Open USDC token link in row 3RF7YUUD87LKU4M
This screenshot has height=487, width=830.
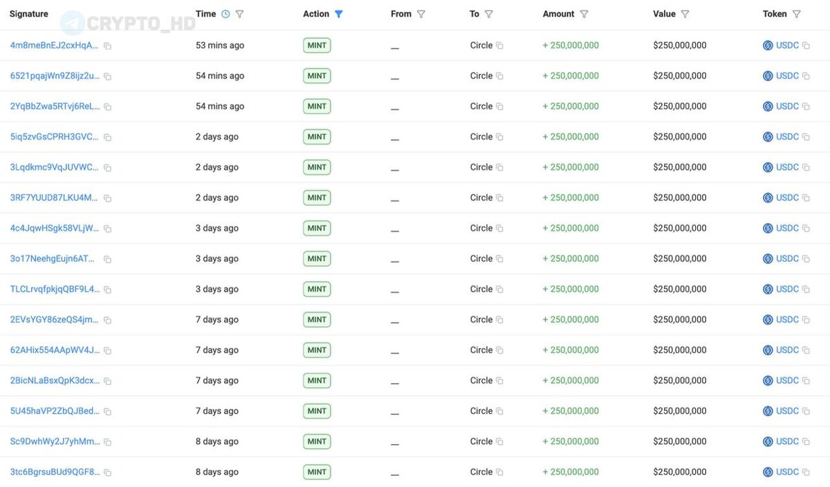[x=787, y=198]
